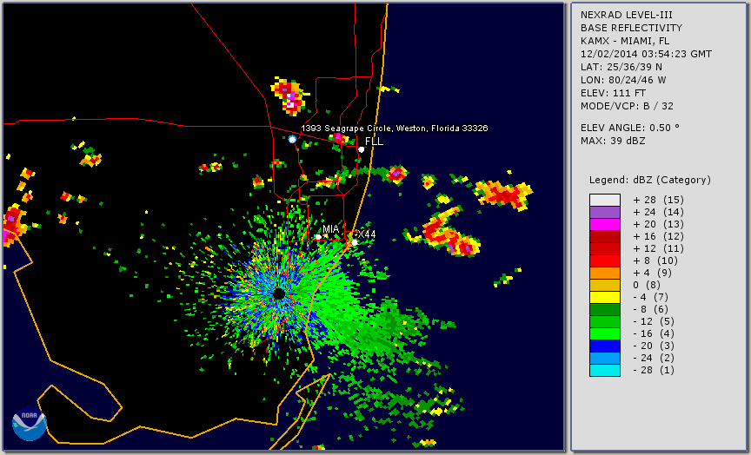The image size is (751, 455).
Task: Click the ELEV: 111 FT text
Action: pos(613,93)
